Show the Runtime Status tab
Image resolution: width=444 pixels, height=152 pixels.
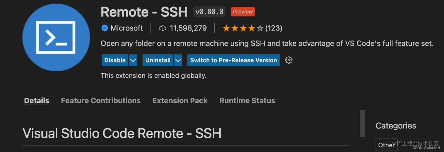coord(247,101)
